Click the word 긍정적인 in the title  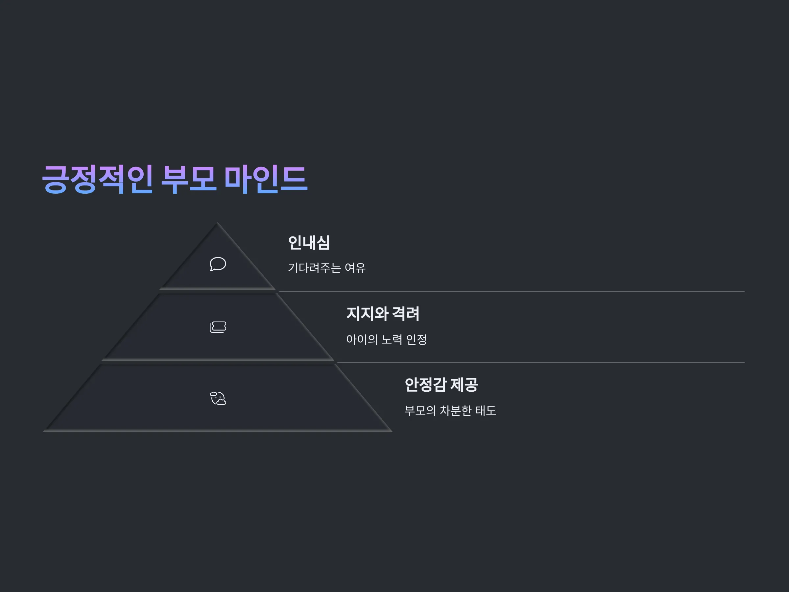pyautogui.click(x=97, y=179)
